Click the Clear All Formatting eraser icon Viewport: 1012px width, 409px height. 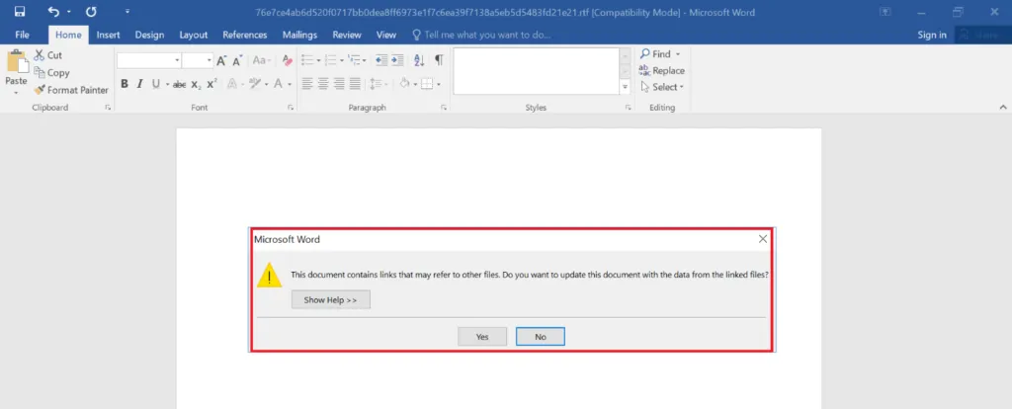[288, 60]
